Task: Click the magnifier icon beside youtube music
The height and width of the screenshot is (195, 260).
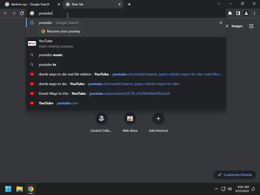Action: tap(32, 55)
